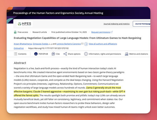Click highlighted 'Llama-3 generally struck the most' text
The height and width of the screenshot is (120, 157).
coord(104,88)
